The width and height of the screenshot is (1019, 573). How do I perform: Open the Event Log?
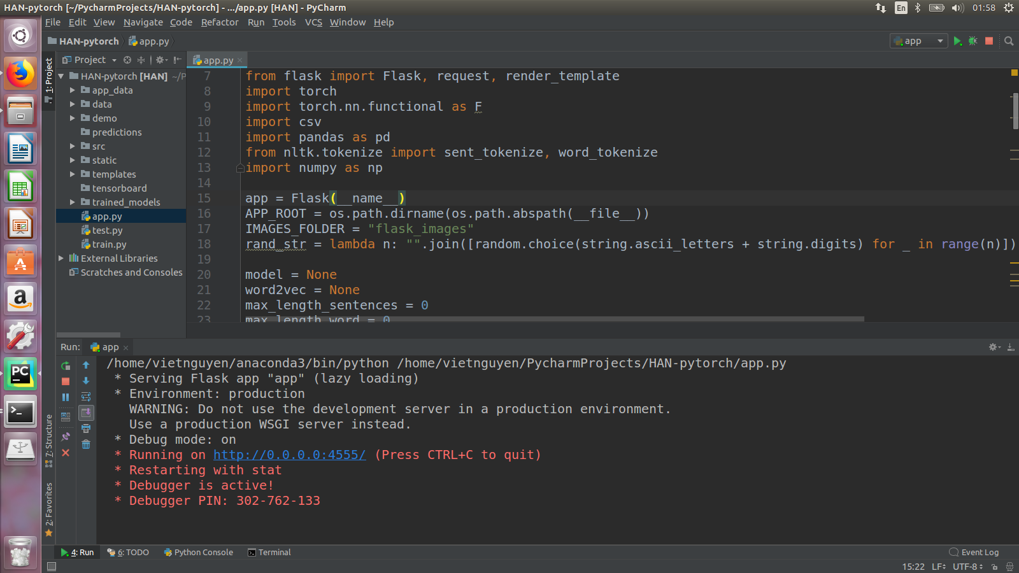[x=974, y=553]
